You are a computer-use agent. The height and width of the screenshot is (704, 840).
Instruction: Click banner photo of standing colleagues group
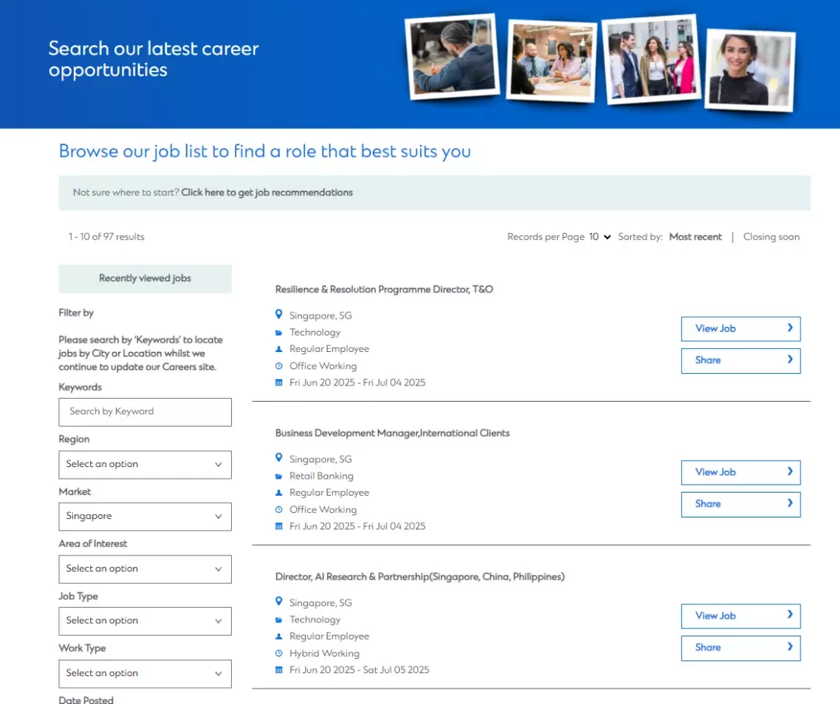(x=652, y=59)
